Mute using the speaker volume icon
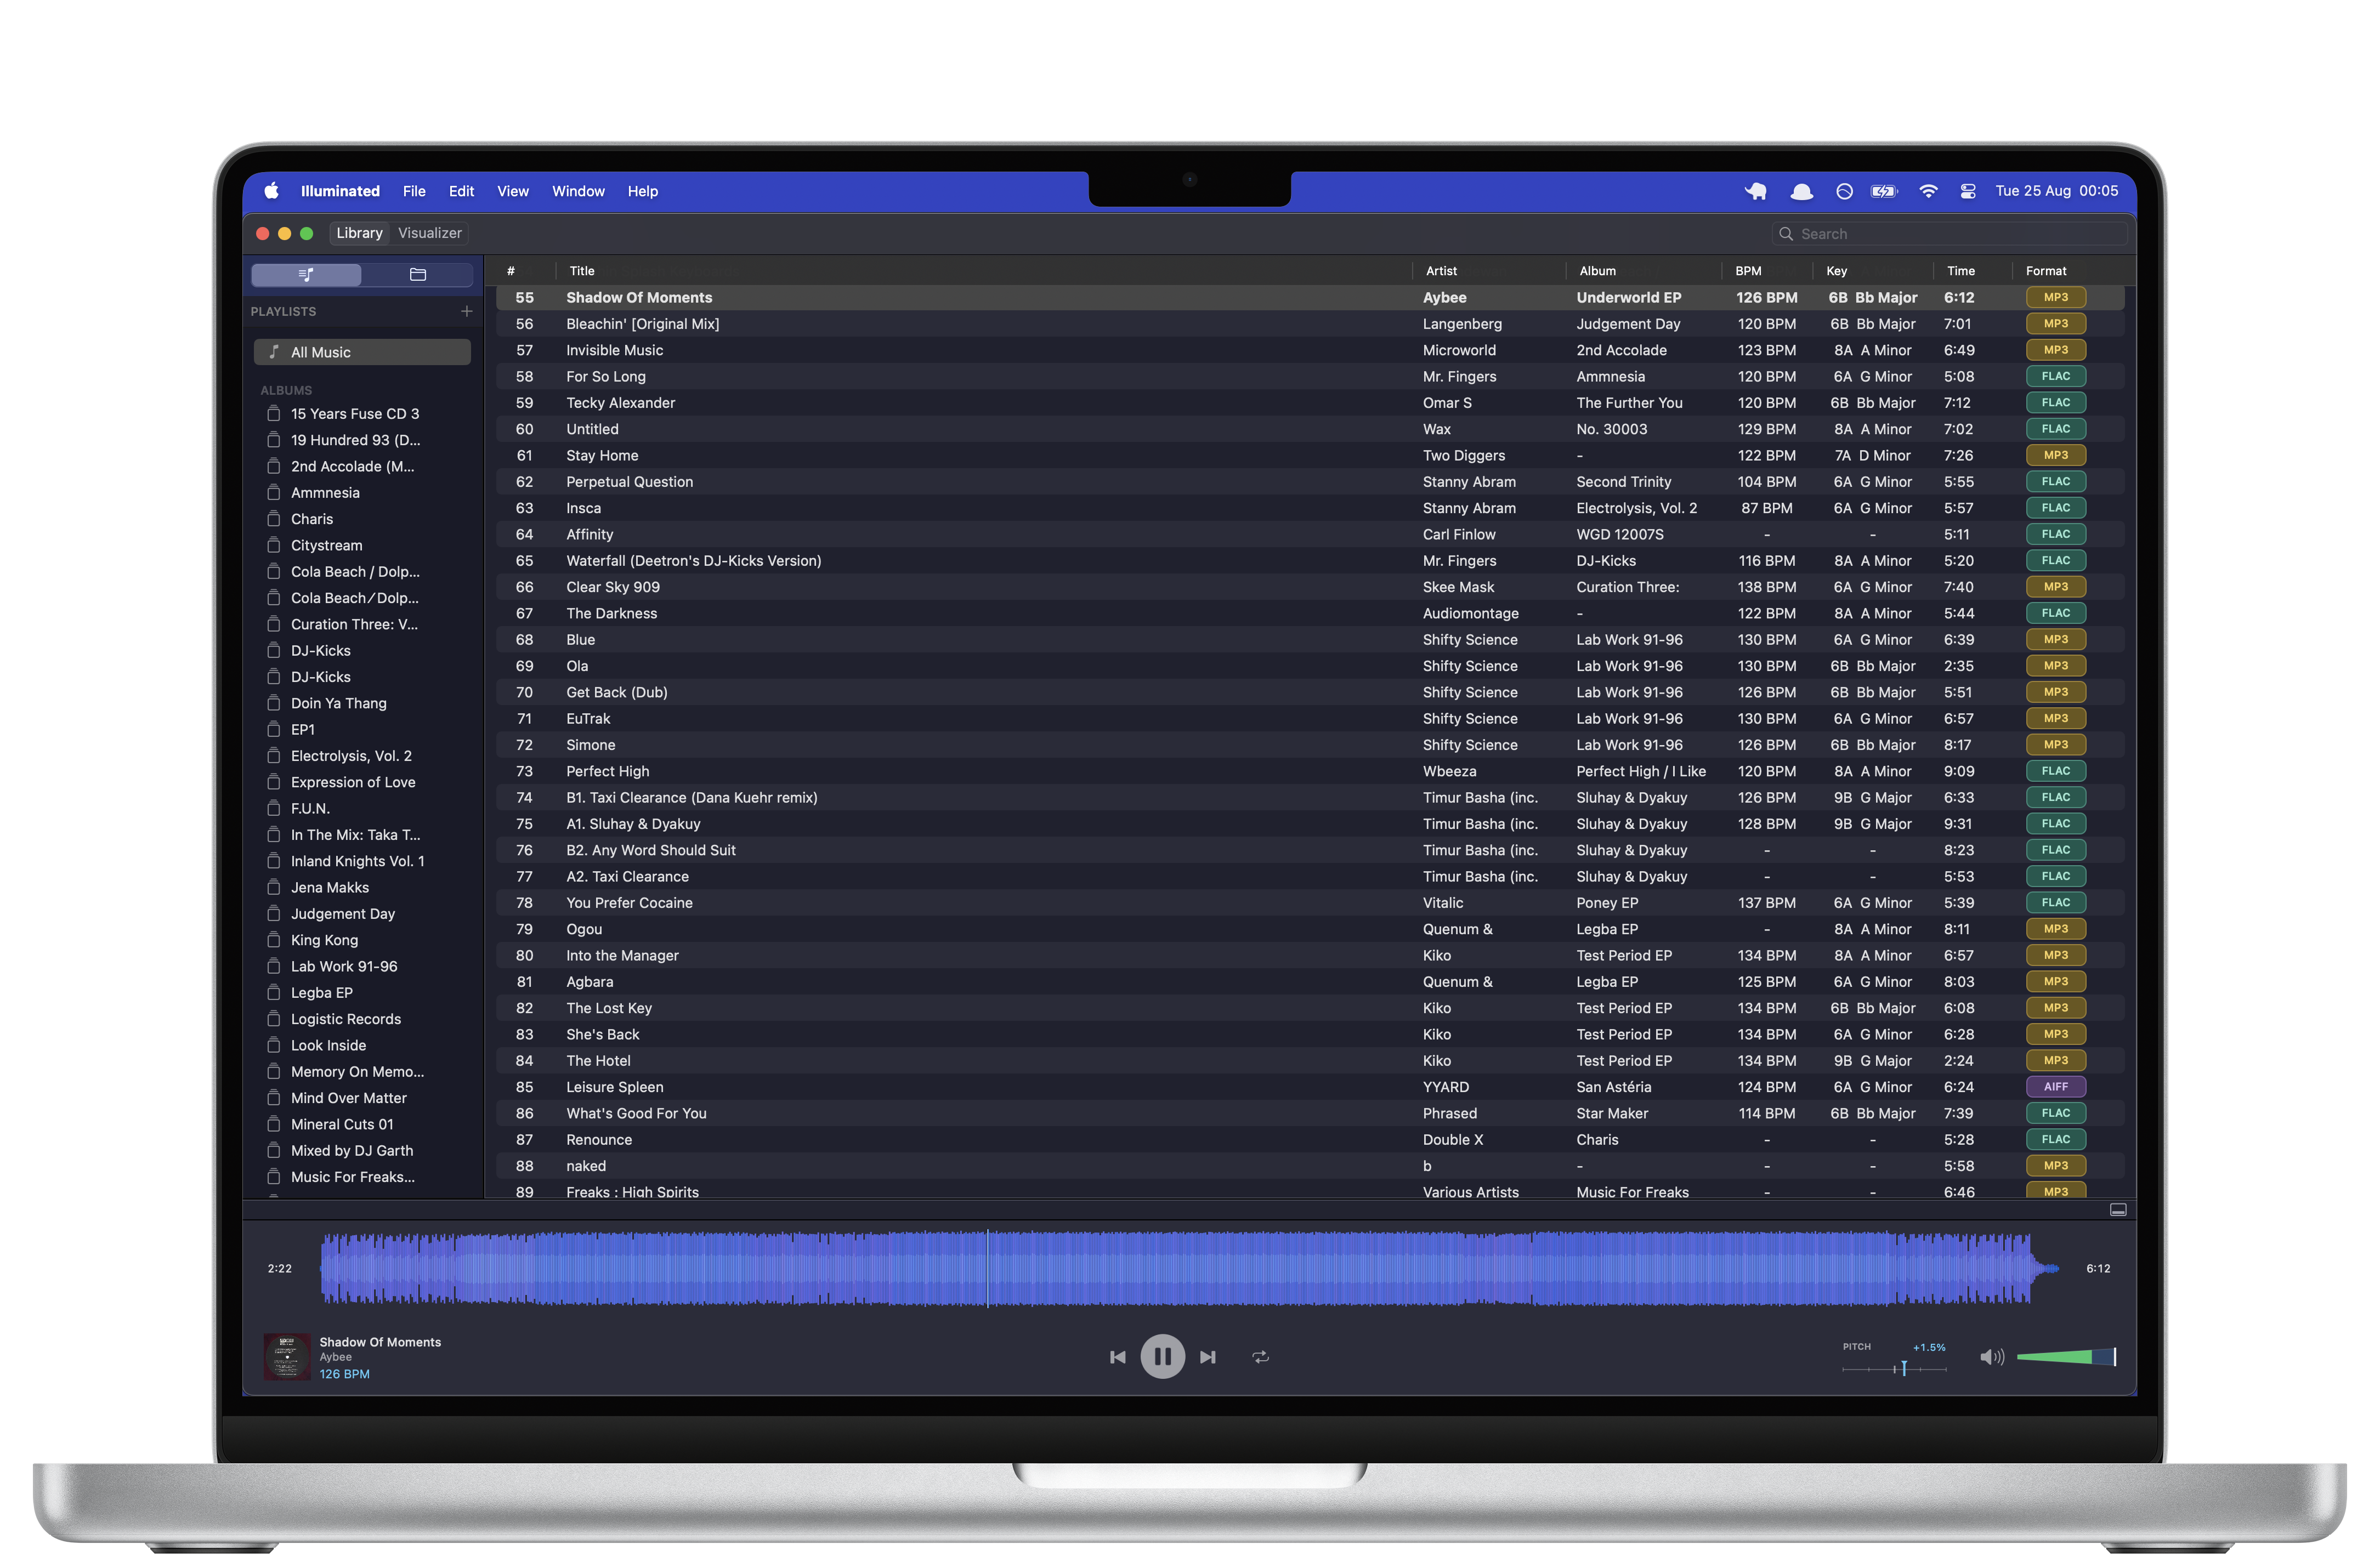Image resolution: width=2380 pixels, height=1568 pixels. click(x=1991, y=1357)
